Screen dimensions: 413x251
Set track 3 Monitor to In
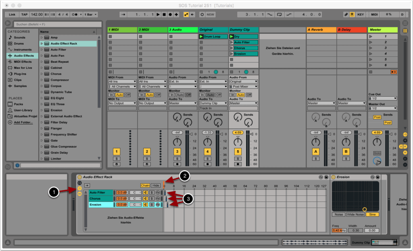172,95
